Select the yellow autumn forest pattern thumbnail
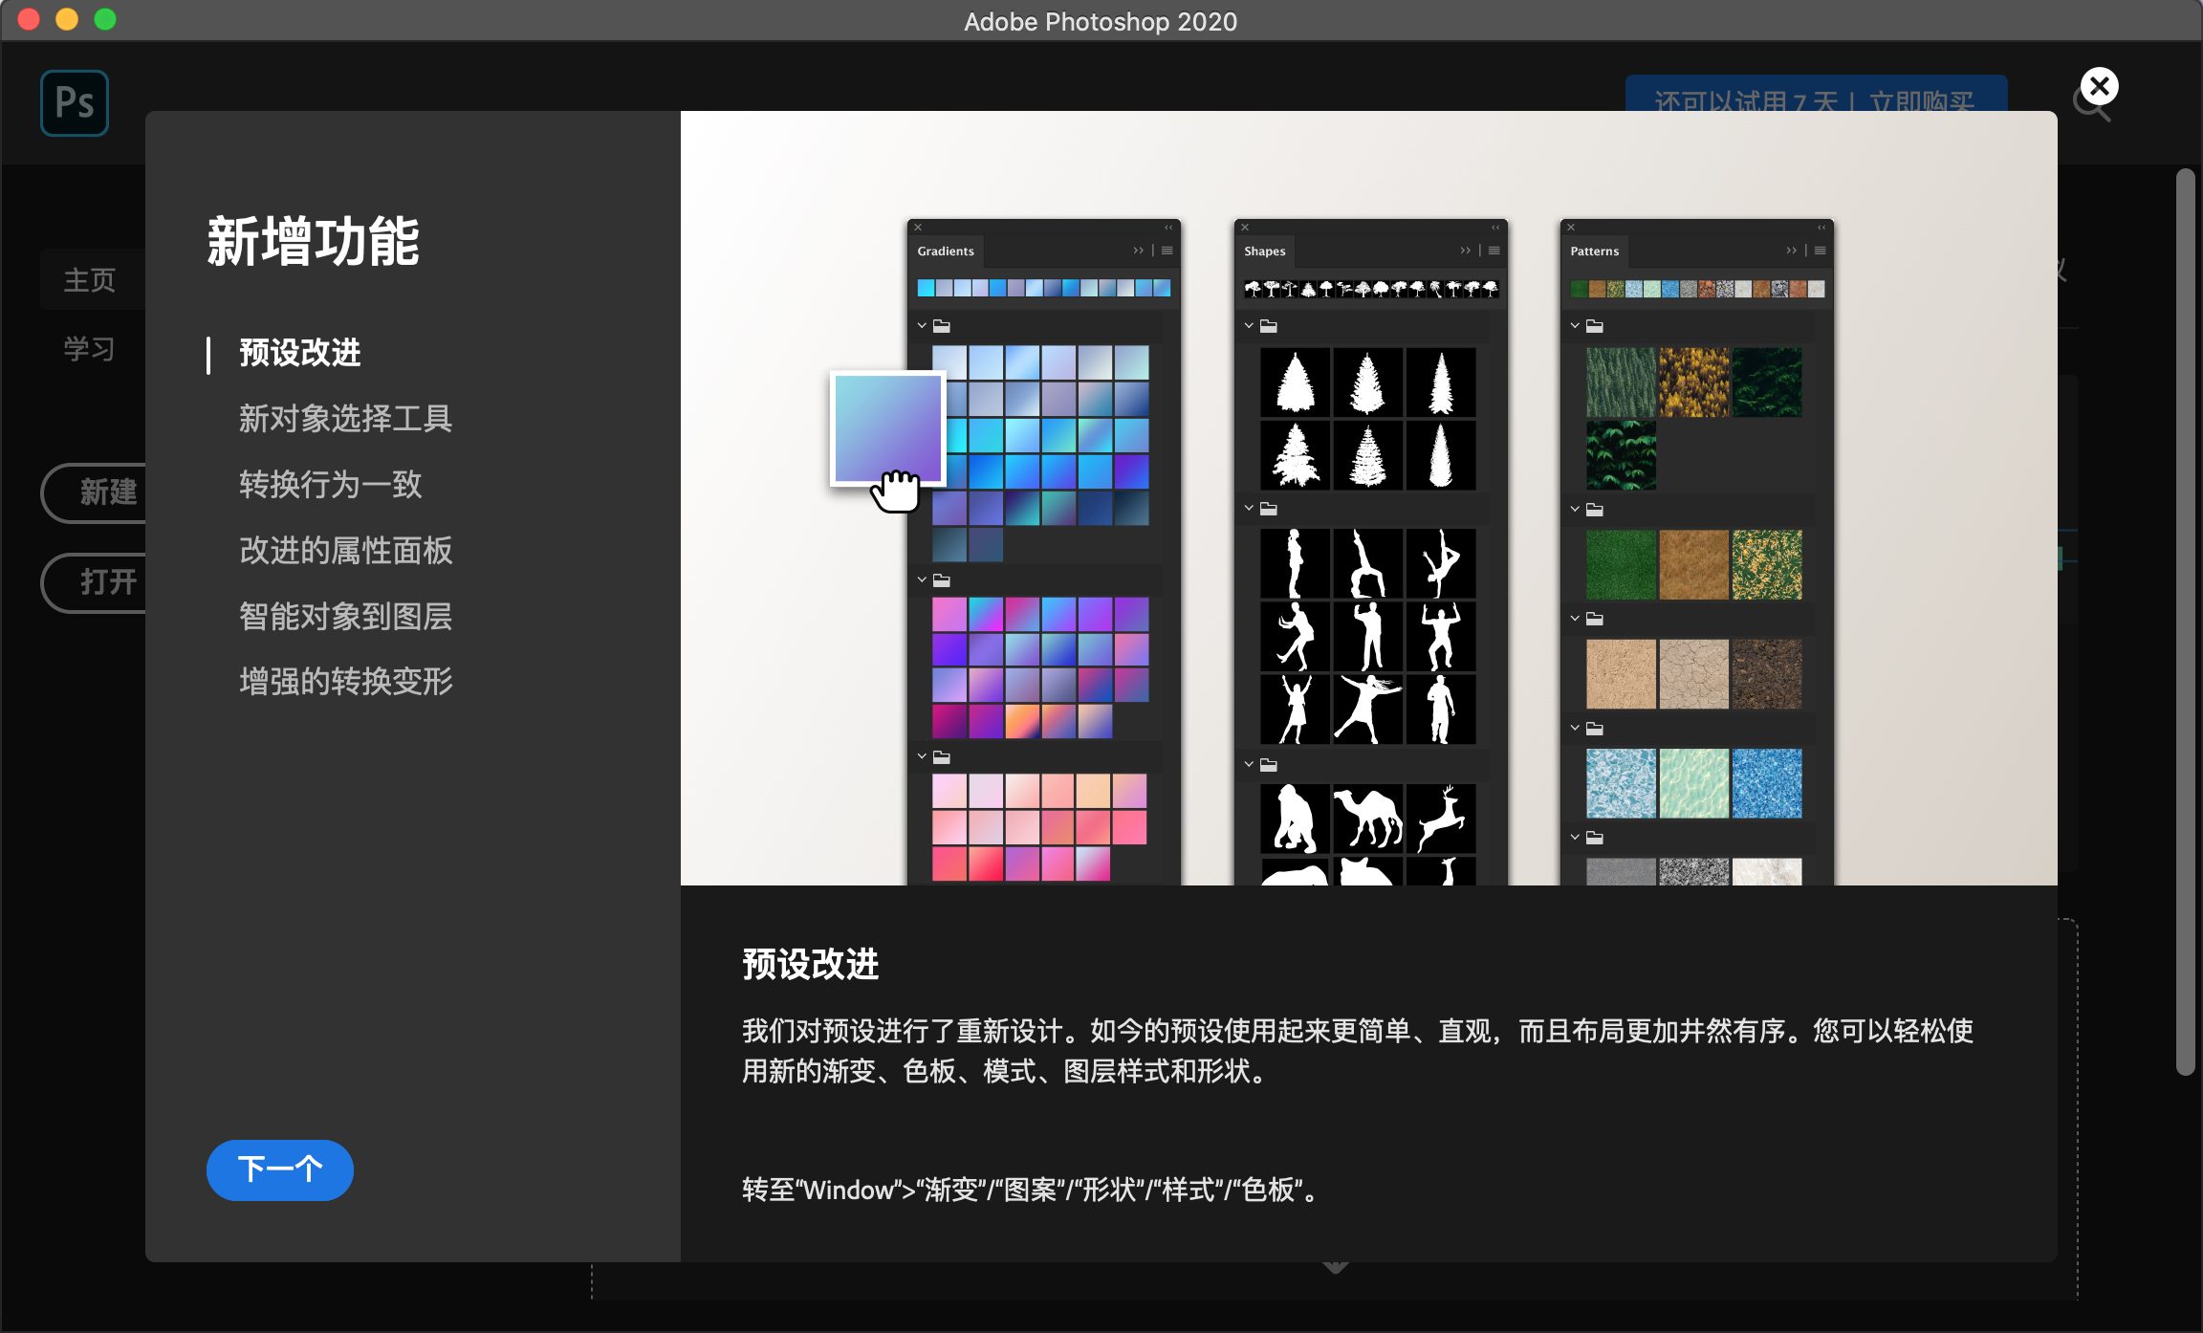 coord(1693,382)
